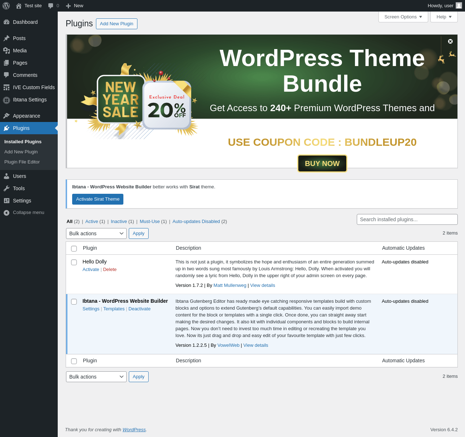Screen dimensions: 465x437
Task: Filter by Auto-updates Disabled plugins
Action: pyautogui.click(x=196, y=222)
